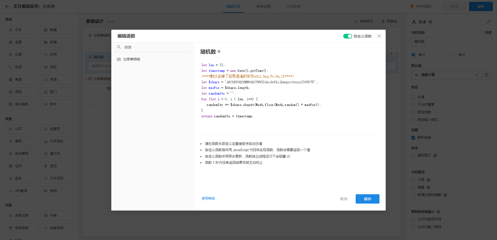Uncheck the 解析链接 checkbox
This screenshot has height=240, width=497.
(x=413, y=137)
